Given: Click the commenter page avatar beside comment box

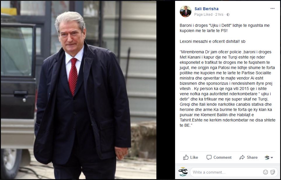Looking at the screenshot, I should point(183,172).
